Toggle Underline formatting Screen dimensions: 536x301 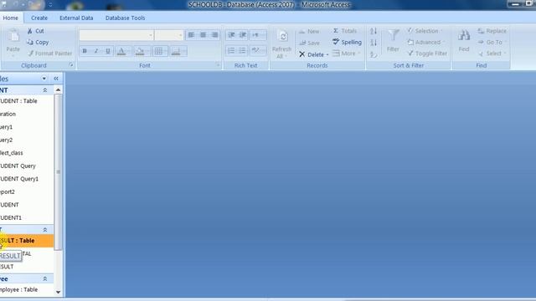point(108,51)
